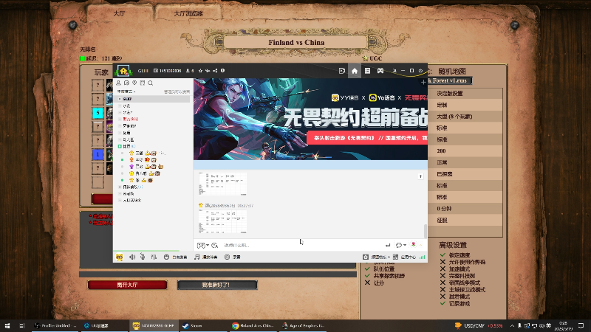Click the 大型 (8 个玩家) map size row
Screen dimensions: 591x332
click(465, 117)
